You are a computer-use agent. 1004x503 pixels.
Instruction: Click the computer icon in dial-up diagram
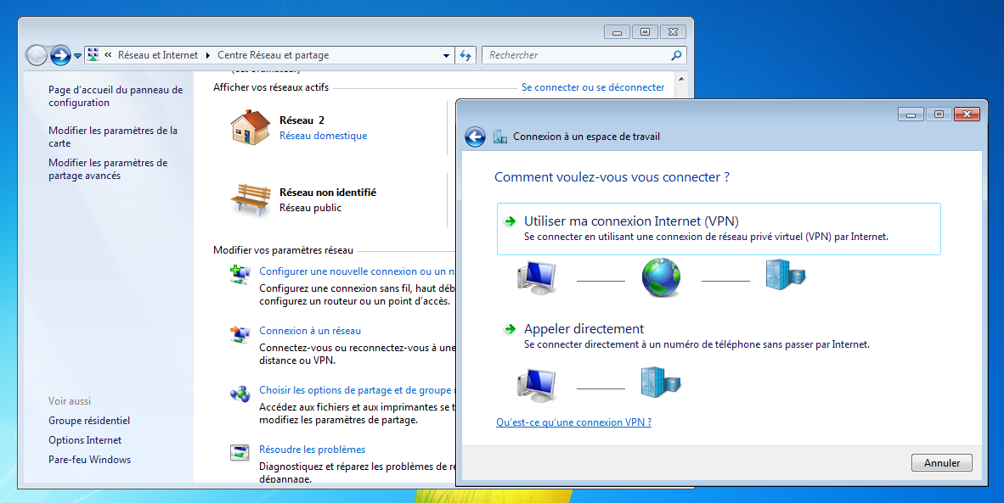click(x=537, y=385)
